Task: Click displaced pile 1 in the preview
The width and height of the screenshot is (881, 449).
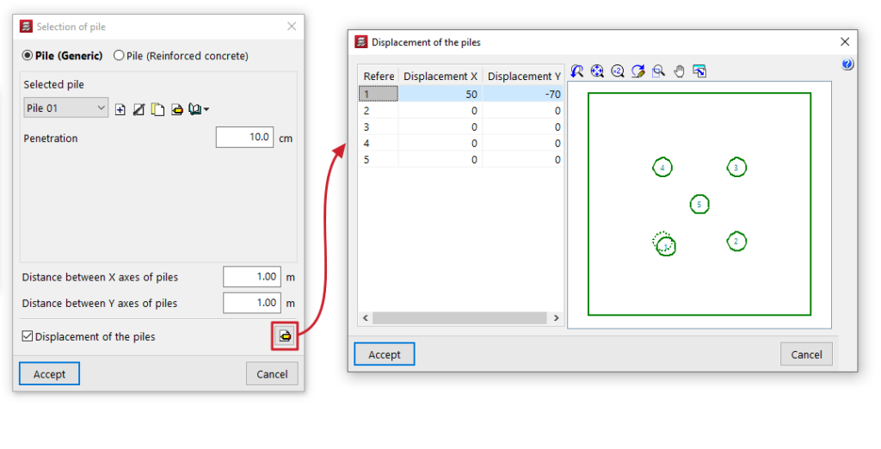Action: coord(666,247)
